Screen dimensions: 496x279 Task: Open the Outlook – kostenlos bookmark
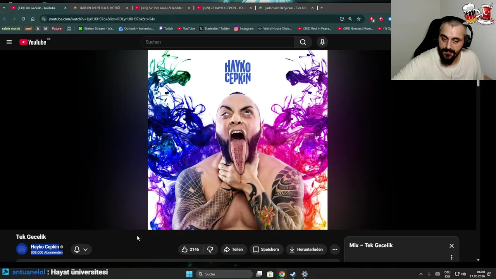tap(136, 29)
